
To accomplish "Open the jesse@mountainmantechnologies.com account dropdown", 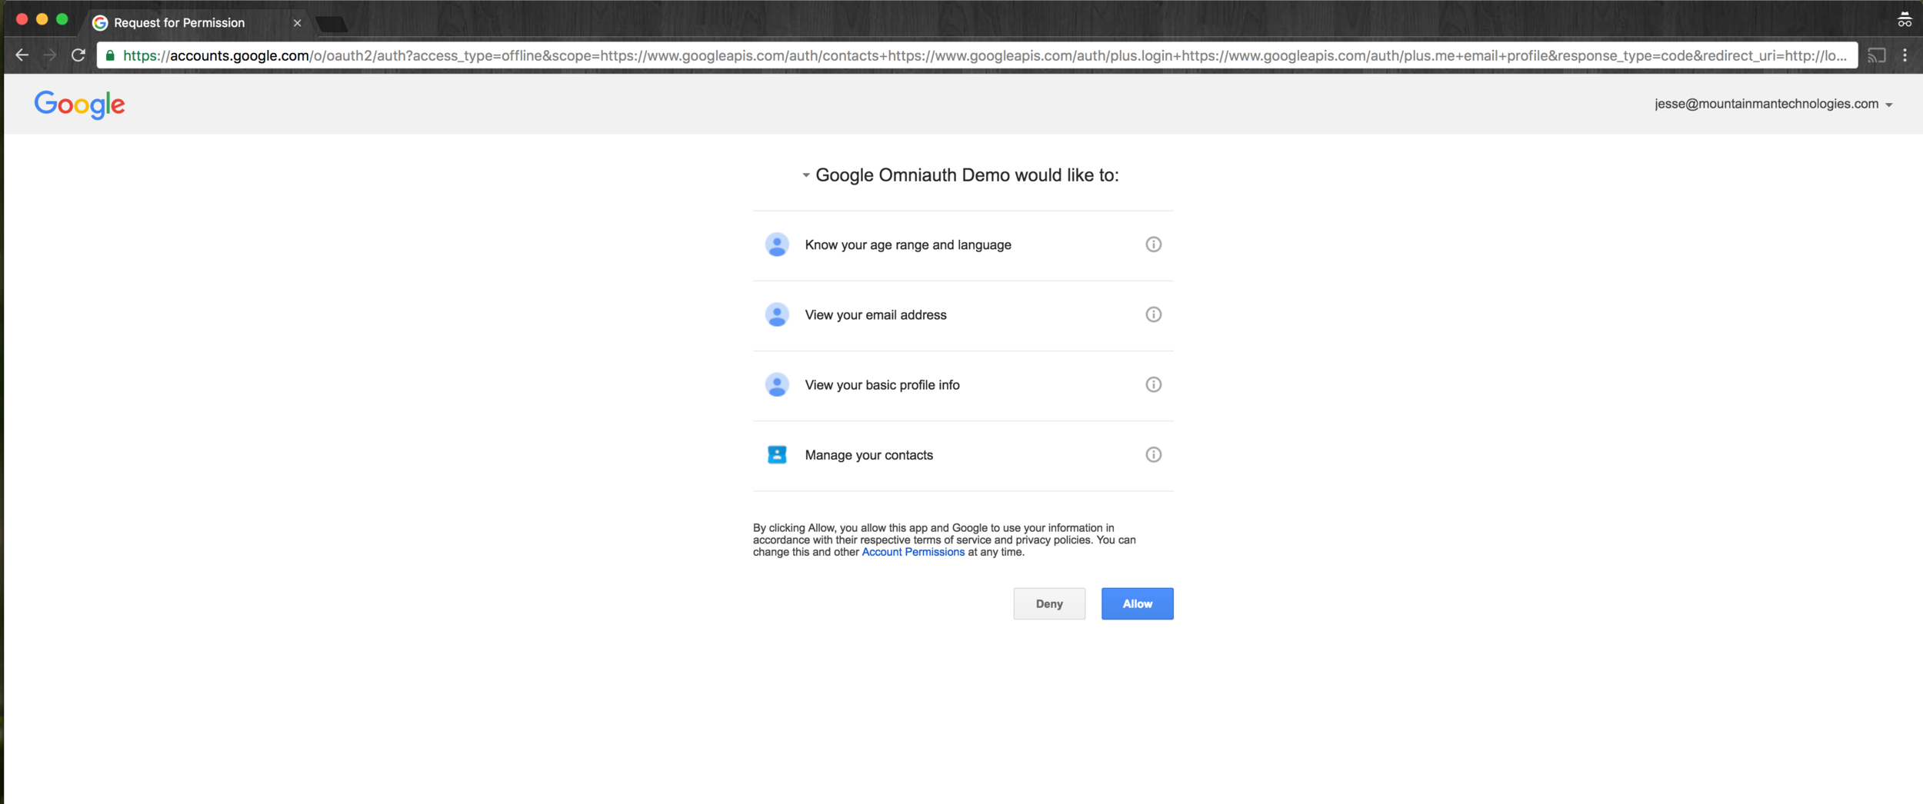I will click(x=1773, y=104).
